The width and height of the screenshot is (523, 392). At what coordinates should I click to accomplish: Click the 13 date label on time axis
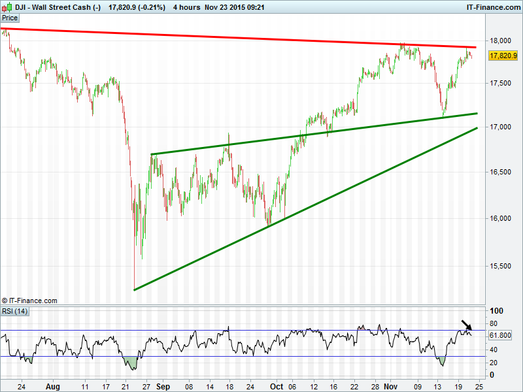pyautogui.click(x=437, y=387)
